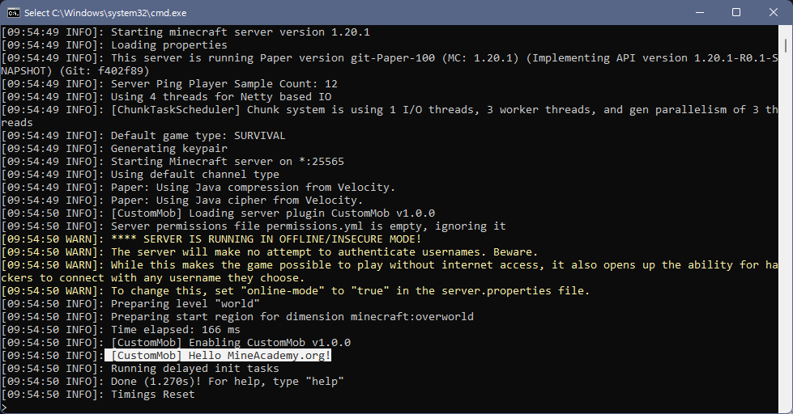Click the "Preparing level "world"" log line

pyautogui.click(x=185, y=304)
